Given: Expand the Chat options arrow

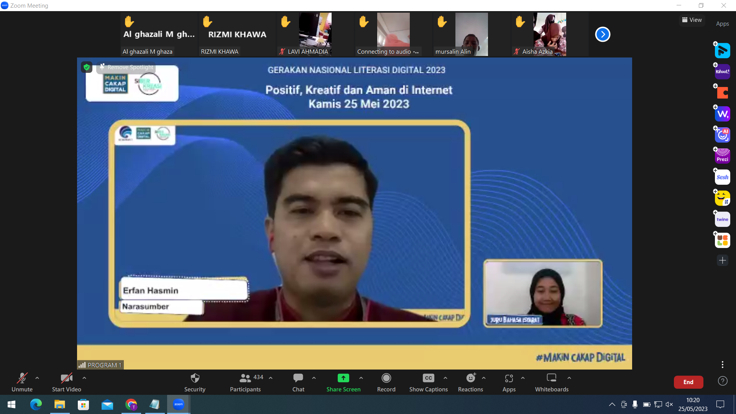Looking at the screenshot, I should 314,378.
